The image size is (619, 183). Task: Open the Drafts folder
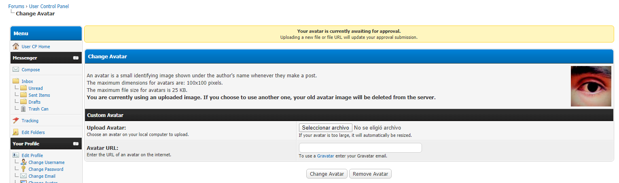34,102
